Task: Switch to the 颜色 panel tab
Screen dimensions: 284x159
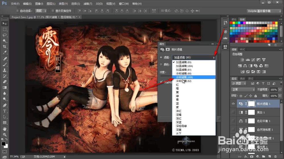Action: (234, 20)
